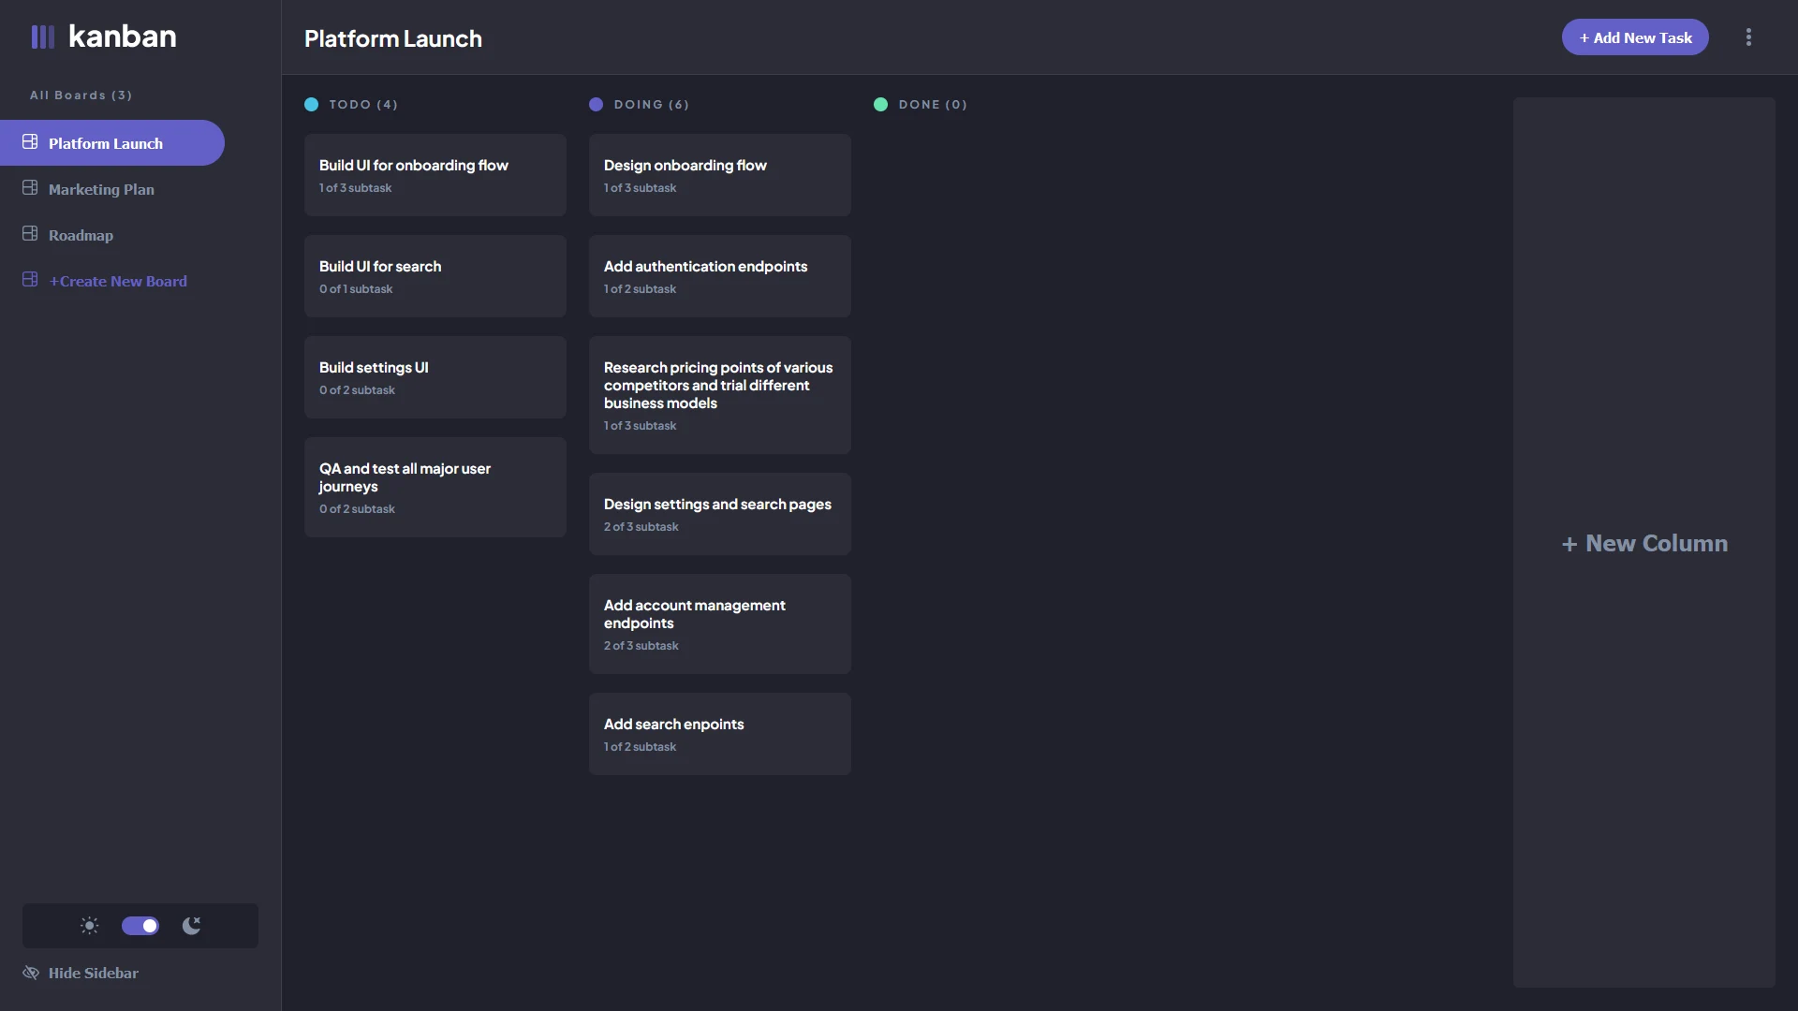Screen dimensions: 1798x1011
Task: Click the teal DONE column color dot
Action: [880, 105]
